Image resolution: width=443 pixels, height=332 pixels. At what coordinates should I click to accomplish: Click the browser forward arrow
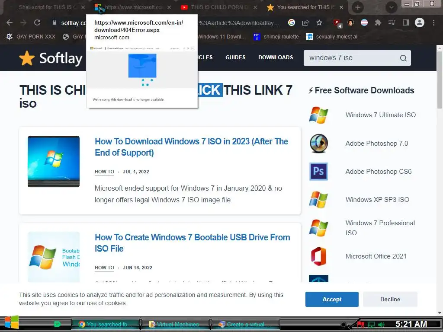tap(23, 22)
